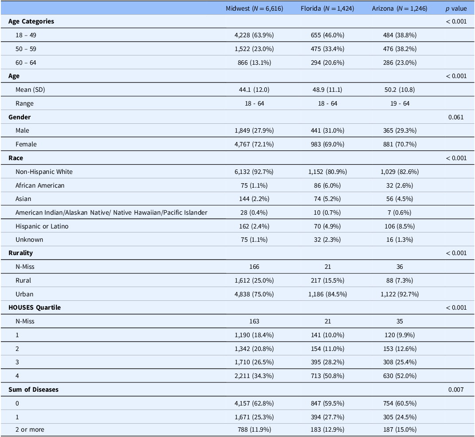Click the value '294 (20.6%)'
Image resolution: width=475 pixels, height=437 pixels.
(327, 63)
